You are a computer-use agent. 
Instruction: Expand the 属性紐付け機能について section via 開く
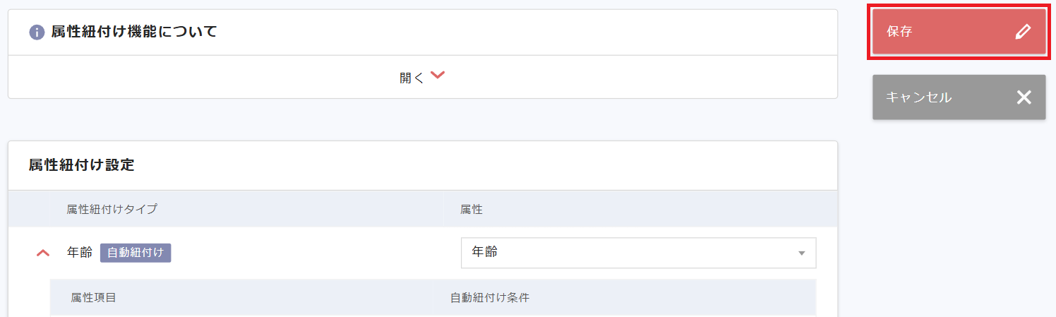tap(412, 78)
